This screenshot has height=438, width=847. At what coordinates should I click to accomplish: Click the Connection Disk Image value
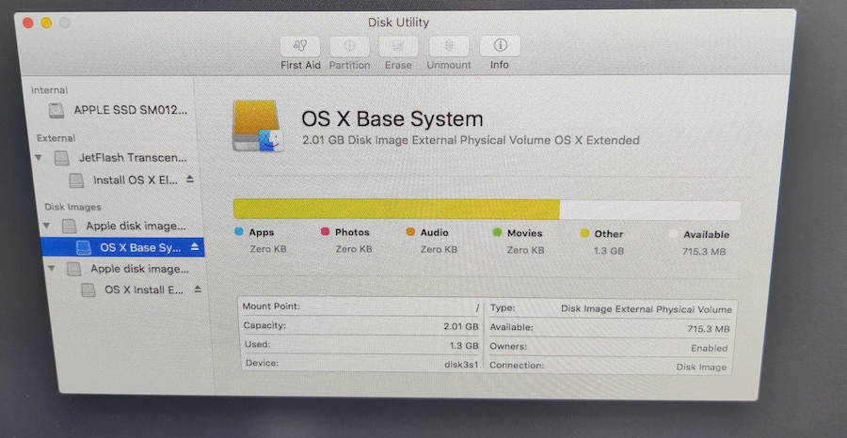pos(701,368)
